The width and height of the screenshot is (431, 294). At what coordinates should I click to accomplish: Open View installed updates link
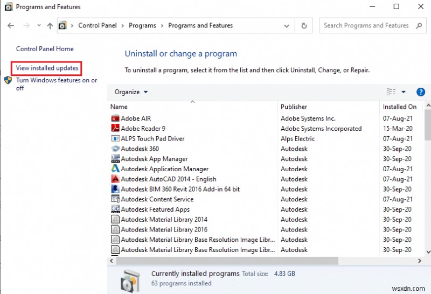pos(47,68)
